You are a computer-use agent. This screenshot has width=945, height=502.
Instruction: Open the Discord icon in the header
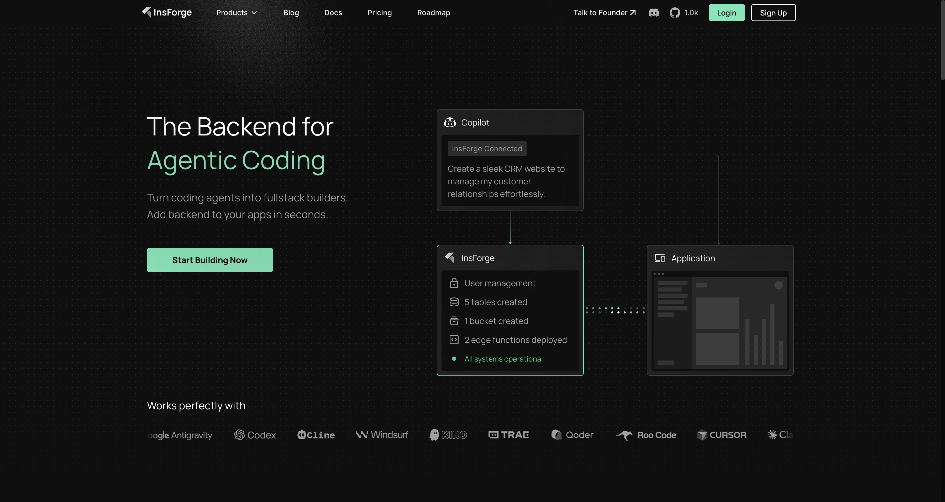(654, 13)
